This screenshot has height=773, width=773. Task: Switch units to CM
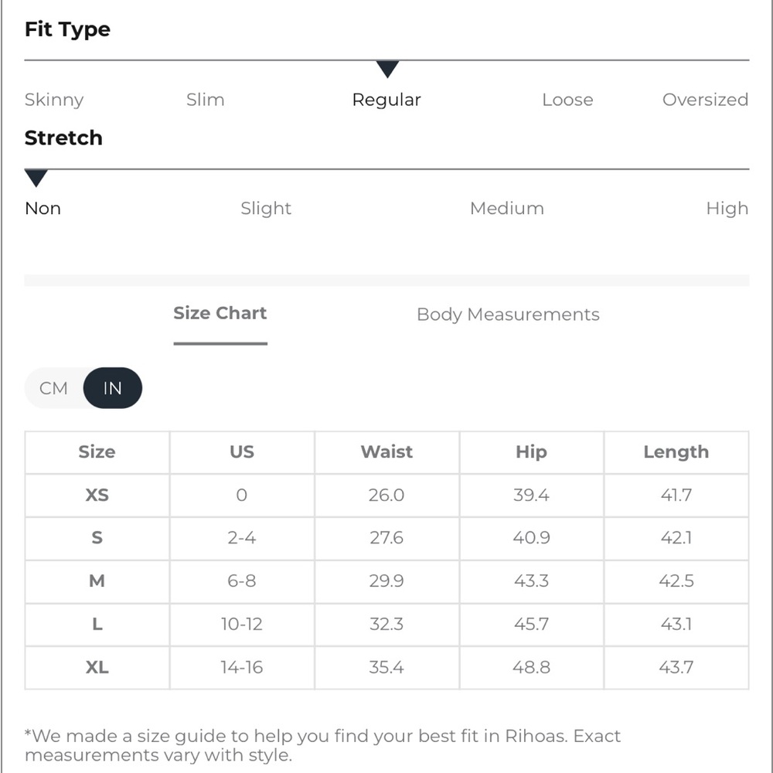point(53,388)
